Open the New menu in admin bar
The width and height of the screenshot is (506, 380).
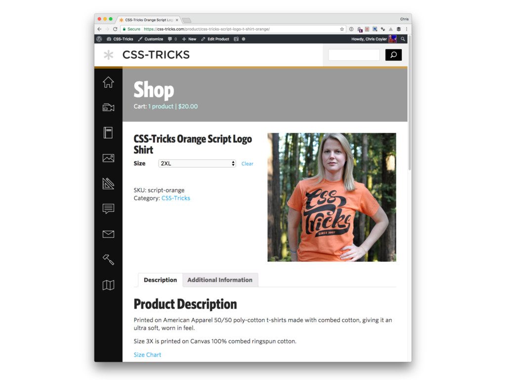189,39
